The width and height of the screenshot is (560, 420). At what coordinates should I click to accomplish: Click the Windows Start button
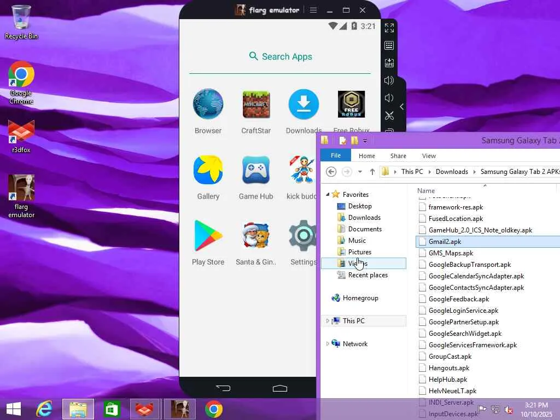[x=14, y=409]
